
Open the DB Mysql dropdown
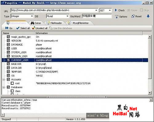click(67, 16)
